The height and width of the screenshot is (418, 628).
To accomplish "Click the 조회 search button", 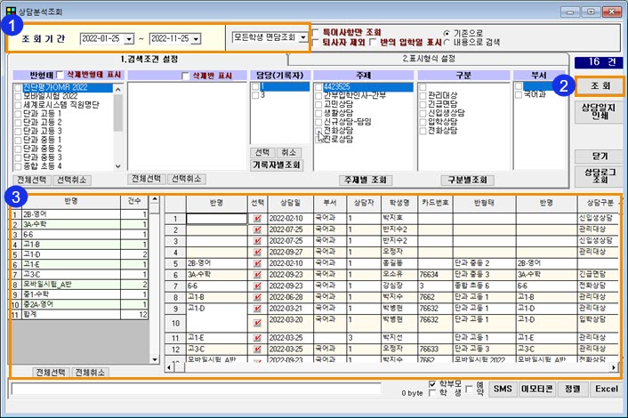I will [x=600, y=86].
